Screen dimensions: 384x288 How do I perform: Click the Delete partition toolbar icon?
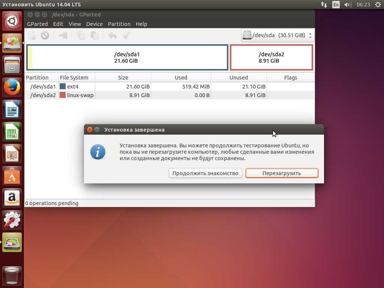coord(45,35)
